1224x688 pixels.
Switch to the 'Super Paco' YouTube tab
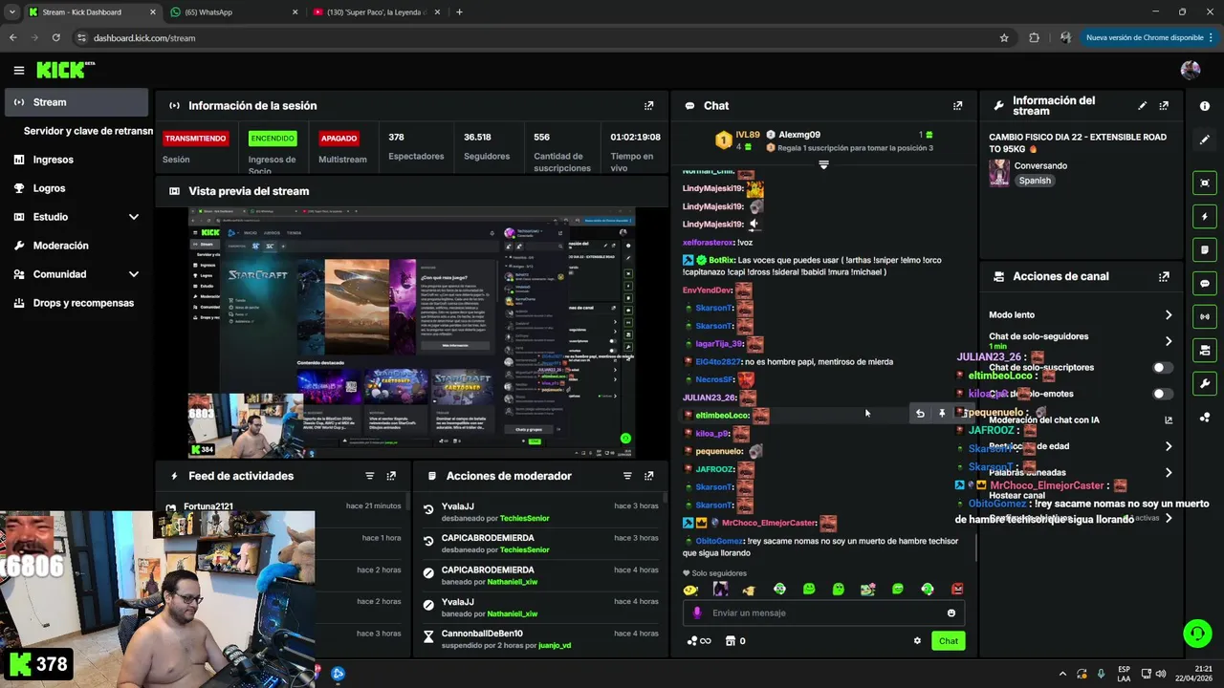375,12
